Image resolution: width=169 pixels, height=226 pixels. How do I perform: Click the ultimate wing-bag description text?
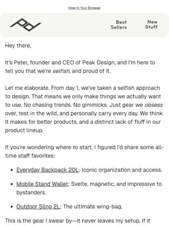93,207
